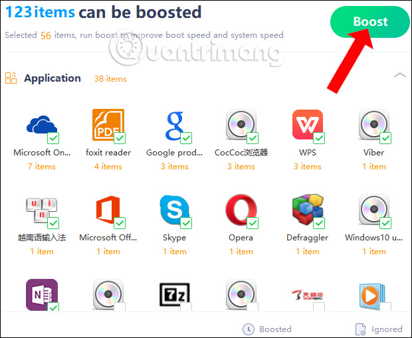This screenshot has width=412, height=338.
Task: Uncheck the Google products checkbox
Action: [186, 138]
